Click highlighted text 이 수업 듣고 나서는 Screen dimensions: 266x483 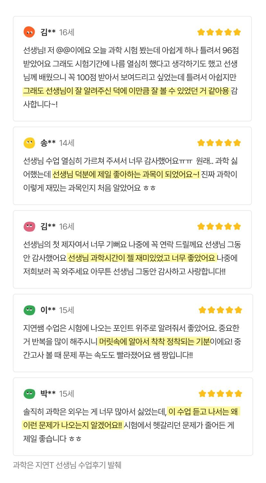(203, 412)
